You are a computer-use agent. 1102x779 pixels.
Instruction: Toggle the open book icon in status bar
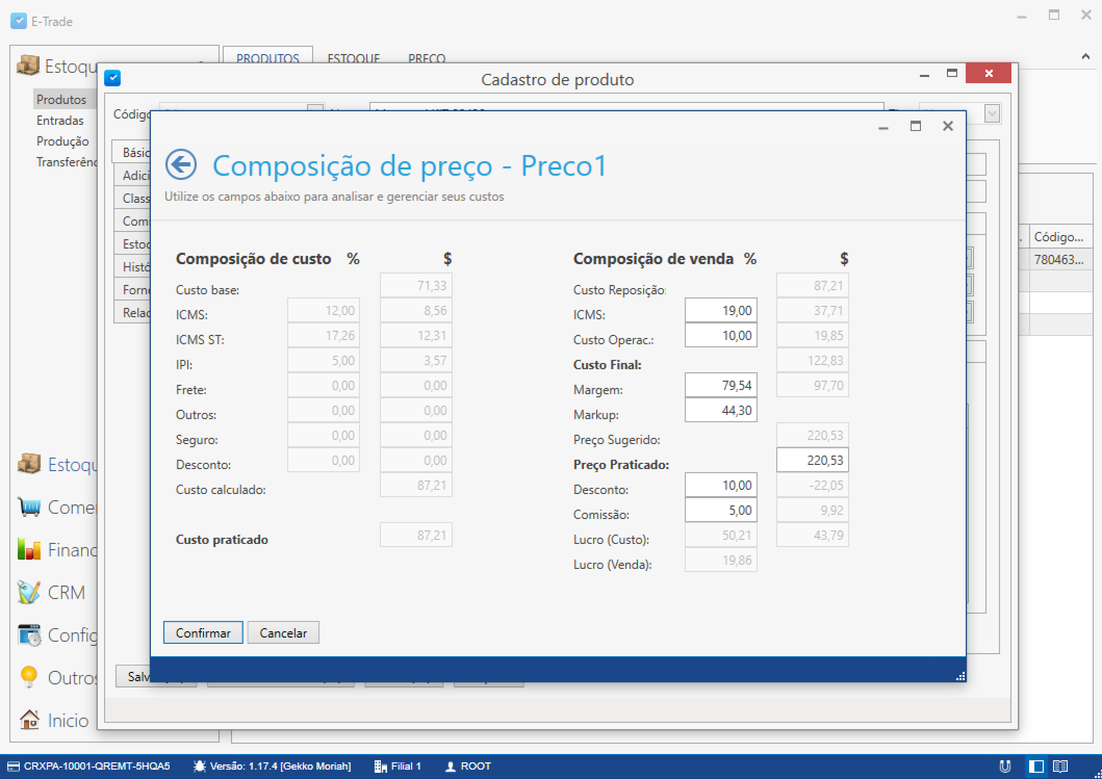pyautogui.click(x=1060, y=766)
